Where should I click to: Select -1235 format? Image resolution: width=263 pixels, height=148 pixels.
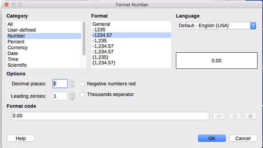pos(131,30)
